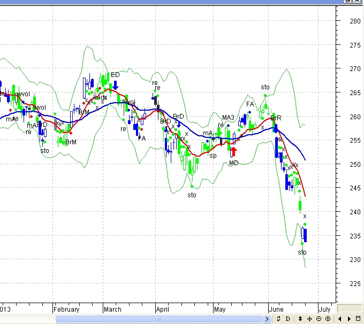
Task: Click the vertical stretch double-arrow icon
Action: tap(300, 319)
